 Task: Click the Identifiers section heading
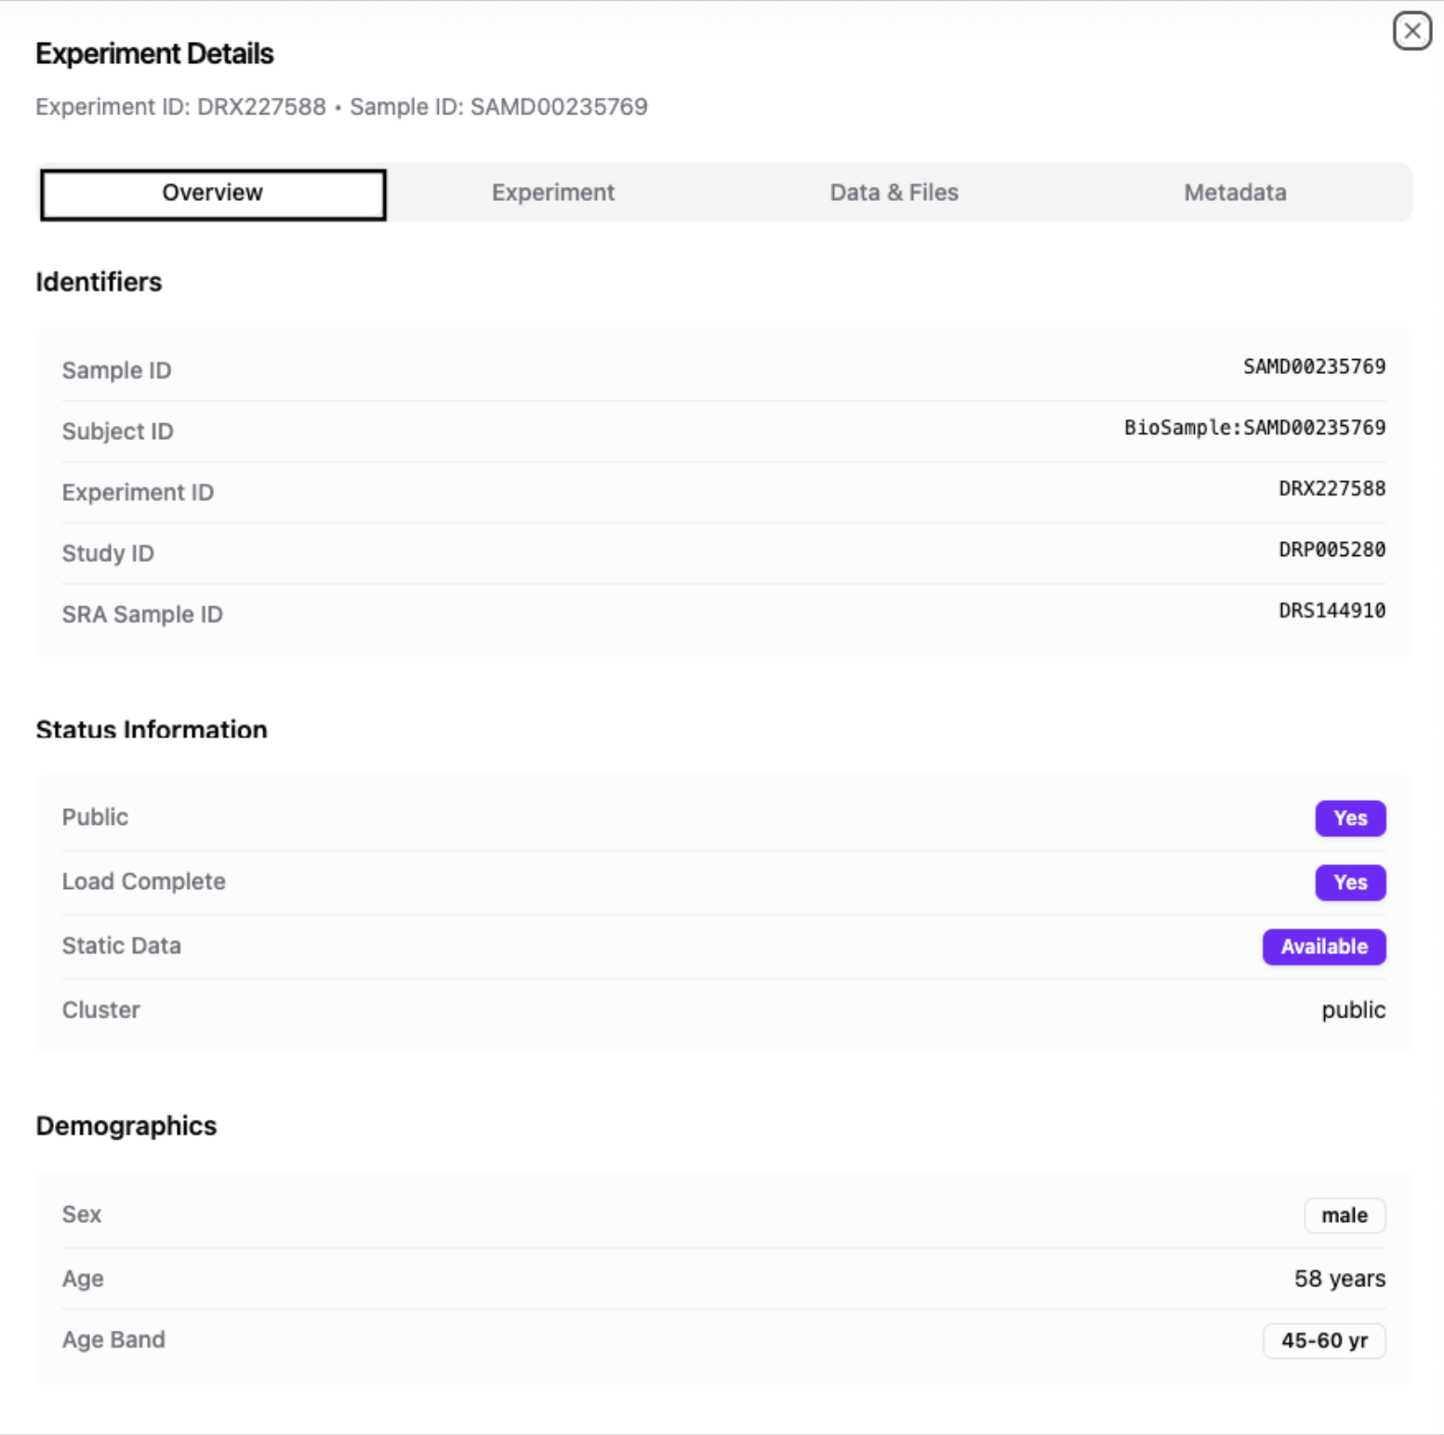point(99,282)
